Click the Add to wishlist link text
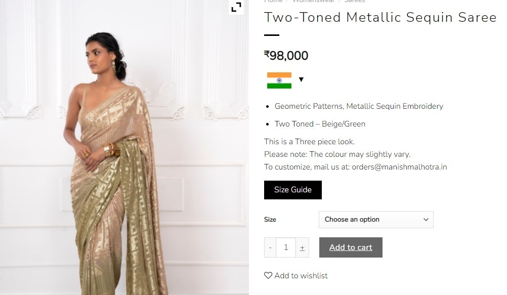The height and width of the screenshot is (295, 507). [301, 276]
